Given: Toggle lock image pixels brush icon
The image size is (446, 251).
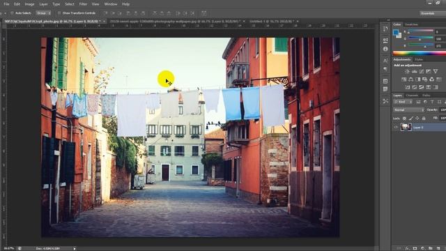Looking at the screenshot, I should pyautogui.click(x=411, y=119).
